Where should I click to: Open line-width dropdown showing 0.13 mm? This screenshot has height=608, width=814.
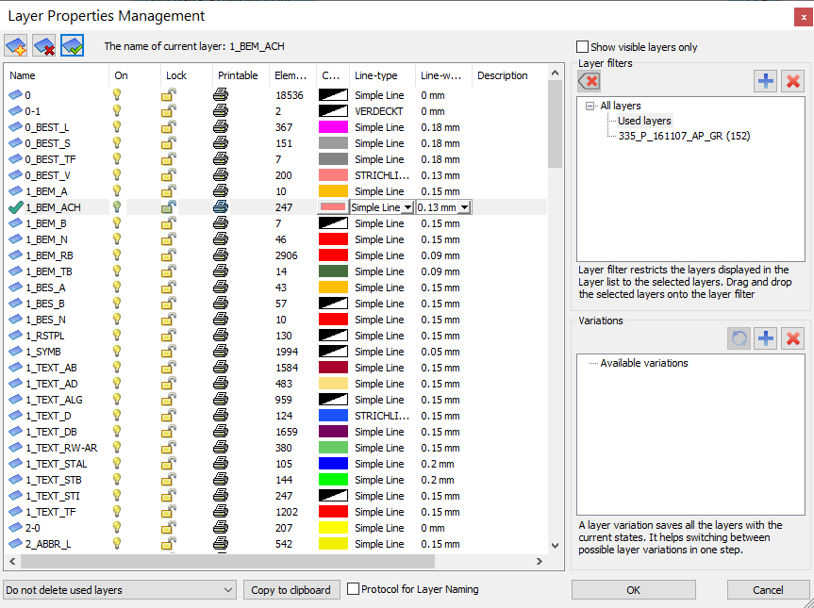464,207
